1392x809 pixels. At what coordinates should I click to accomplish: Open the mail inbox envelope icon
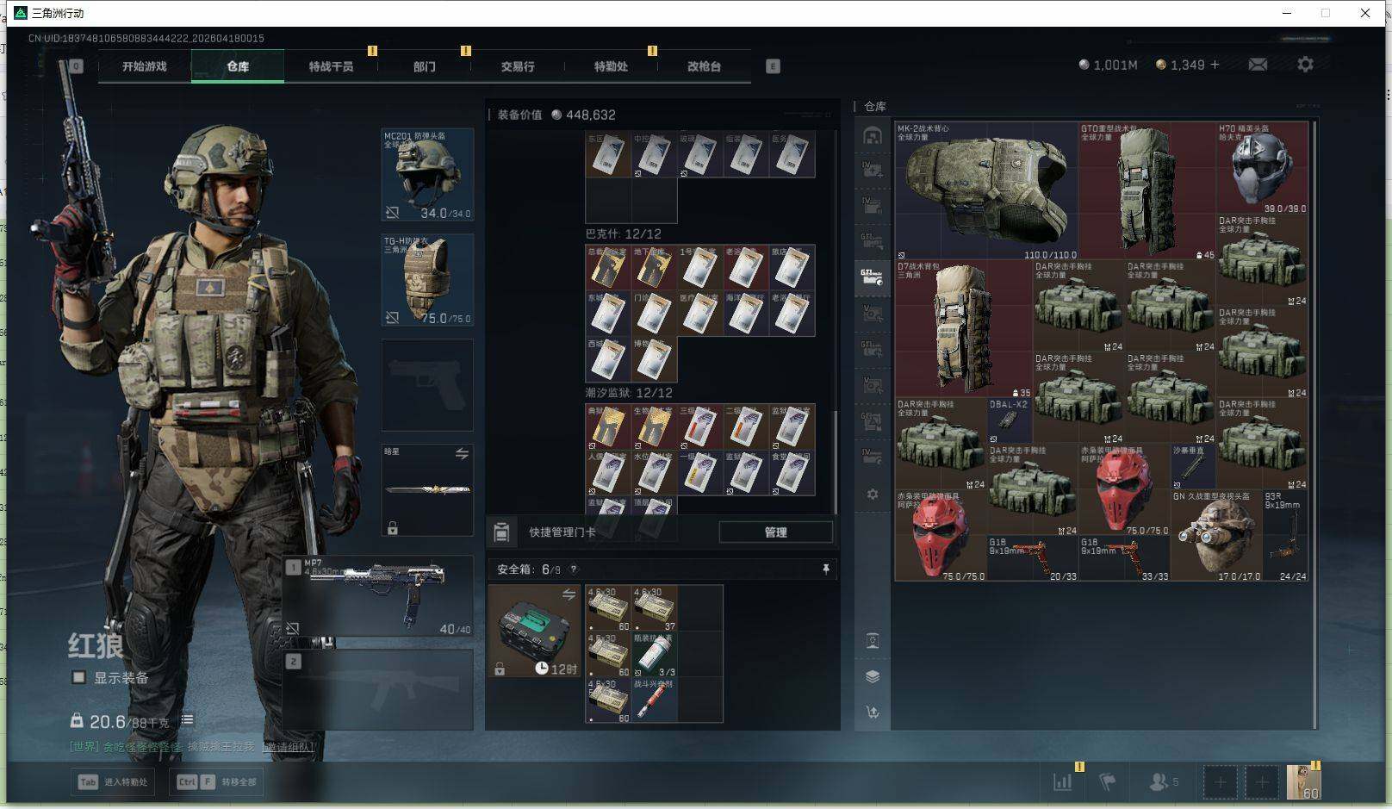[1258, 65]
